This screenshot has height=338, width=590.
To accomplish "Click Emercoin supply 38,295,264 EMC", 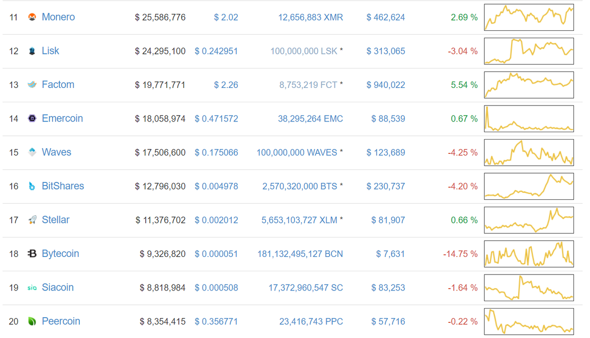I will (311, 119).
